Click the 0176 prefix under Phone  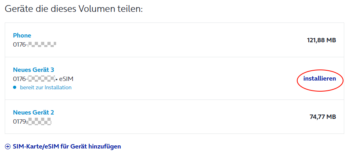click(20, 45)
